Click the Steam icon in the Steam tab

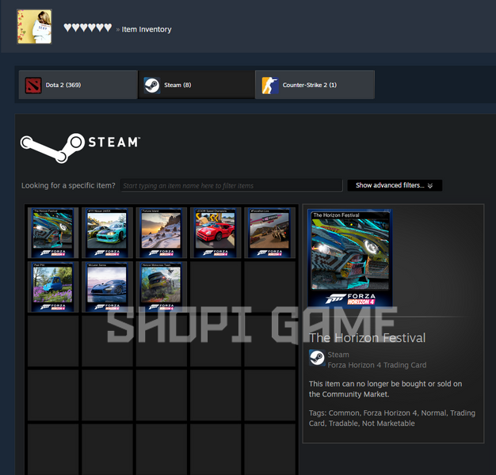click(152, 85)
